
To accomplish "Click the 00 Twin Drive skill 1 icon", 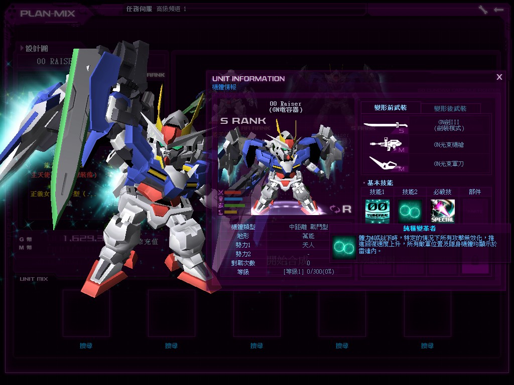I will coord(377,212).
